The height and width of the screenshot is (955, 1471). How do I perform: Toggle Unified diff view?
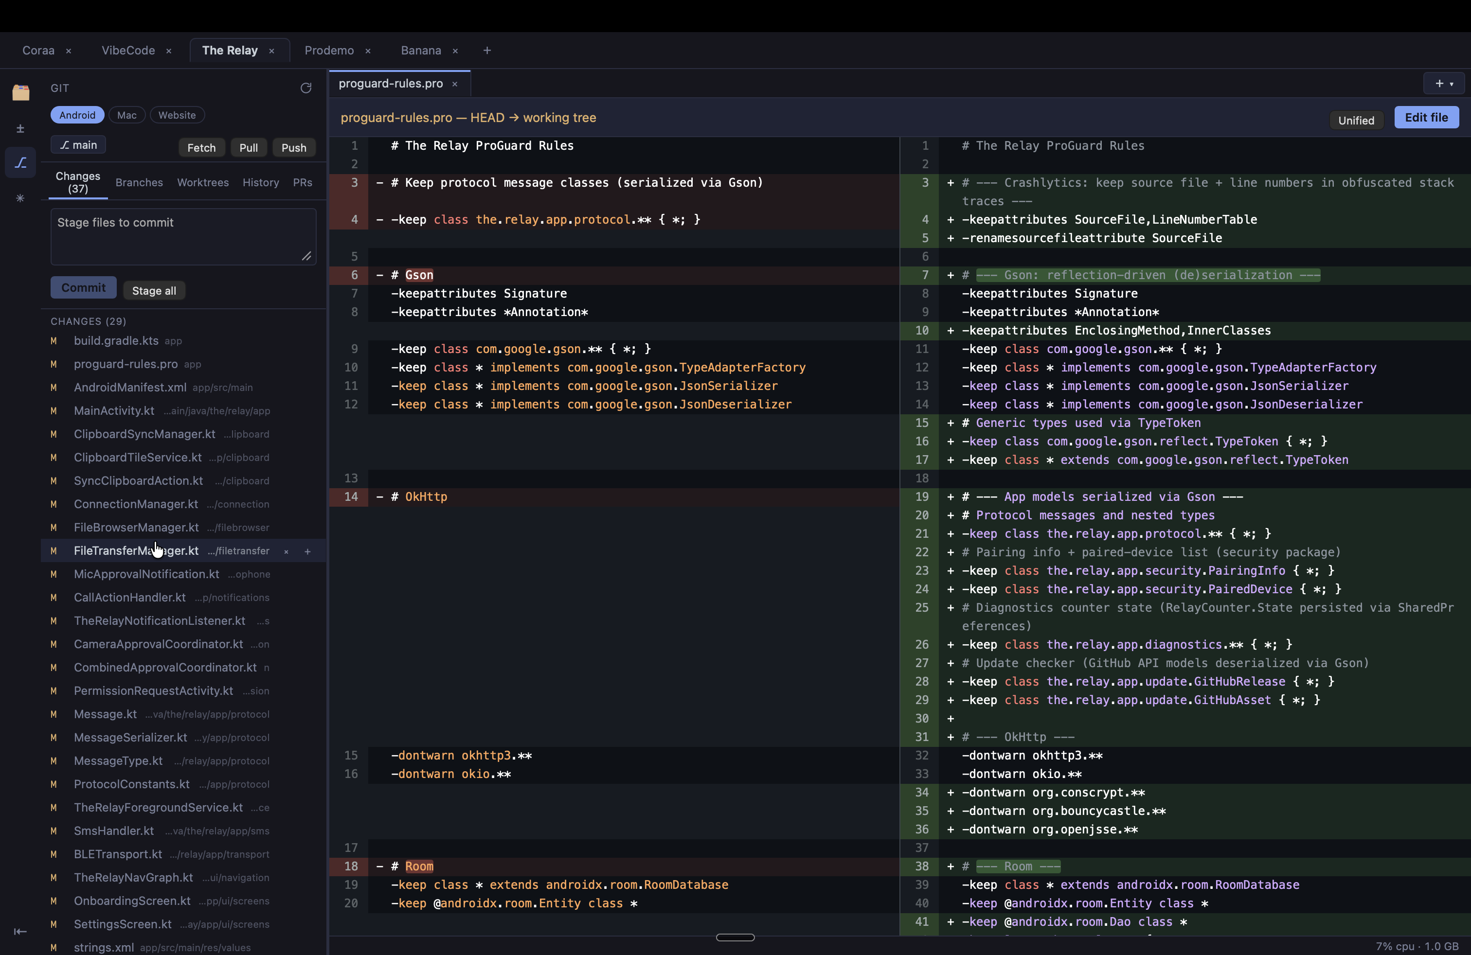click(x=1356, y=120)
